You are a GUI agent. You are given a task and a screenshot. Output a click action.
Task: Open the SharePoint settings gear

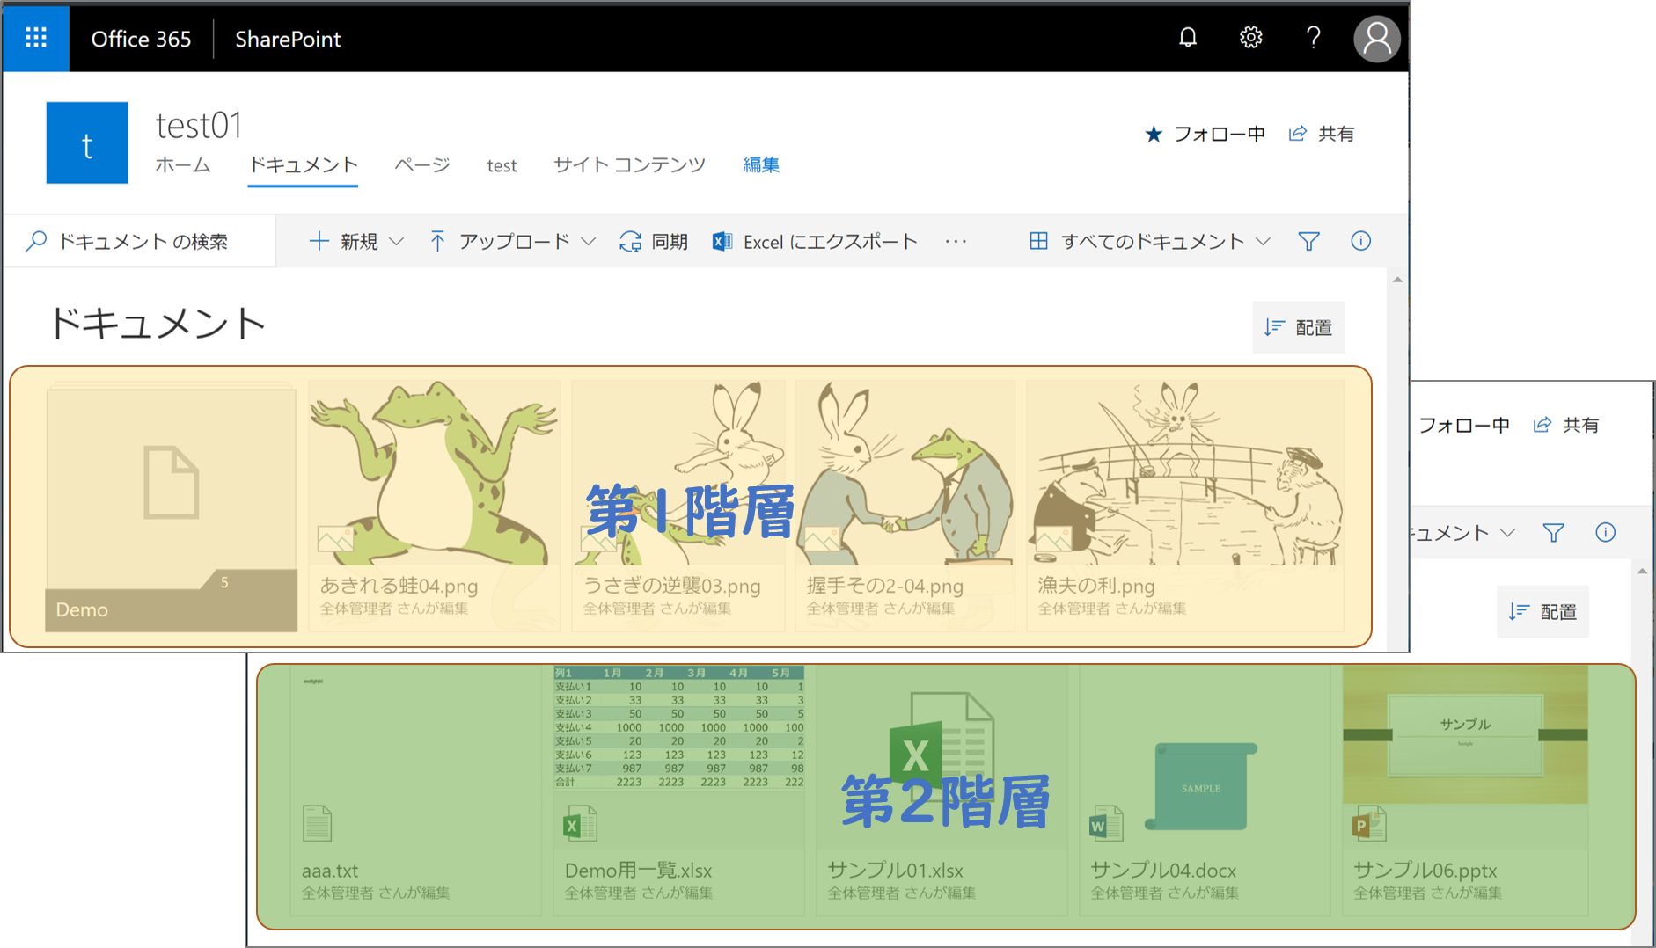pos(1250,38)
